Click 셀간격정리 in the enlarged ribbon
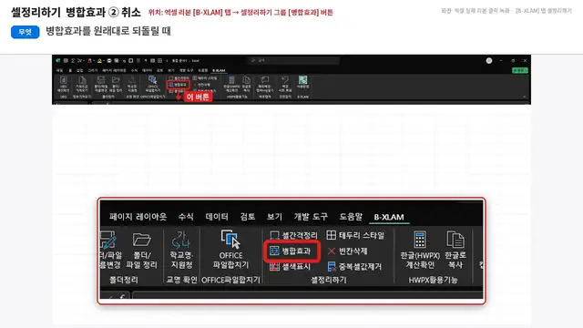Image resolution: width=583 pixels, height=328 pixels. pyautogui.click(x=293, y=235)
